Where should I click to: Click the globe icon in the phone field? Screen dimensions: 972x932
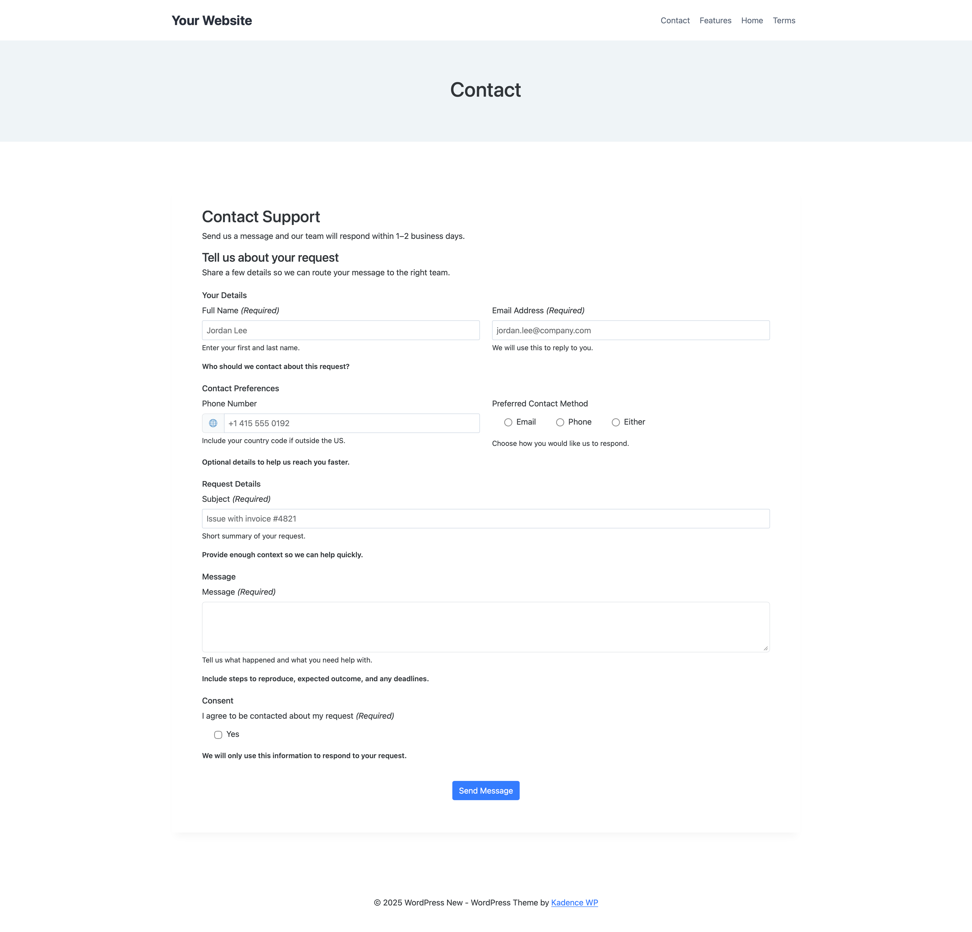click(213, 423)
